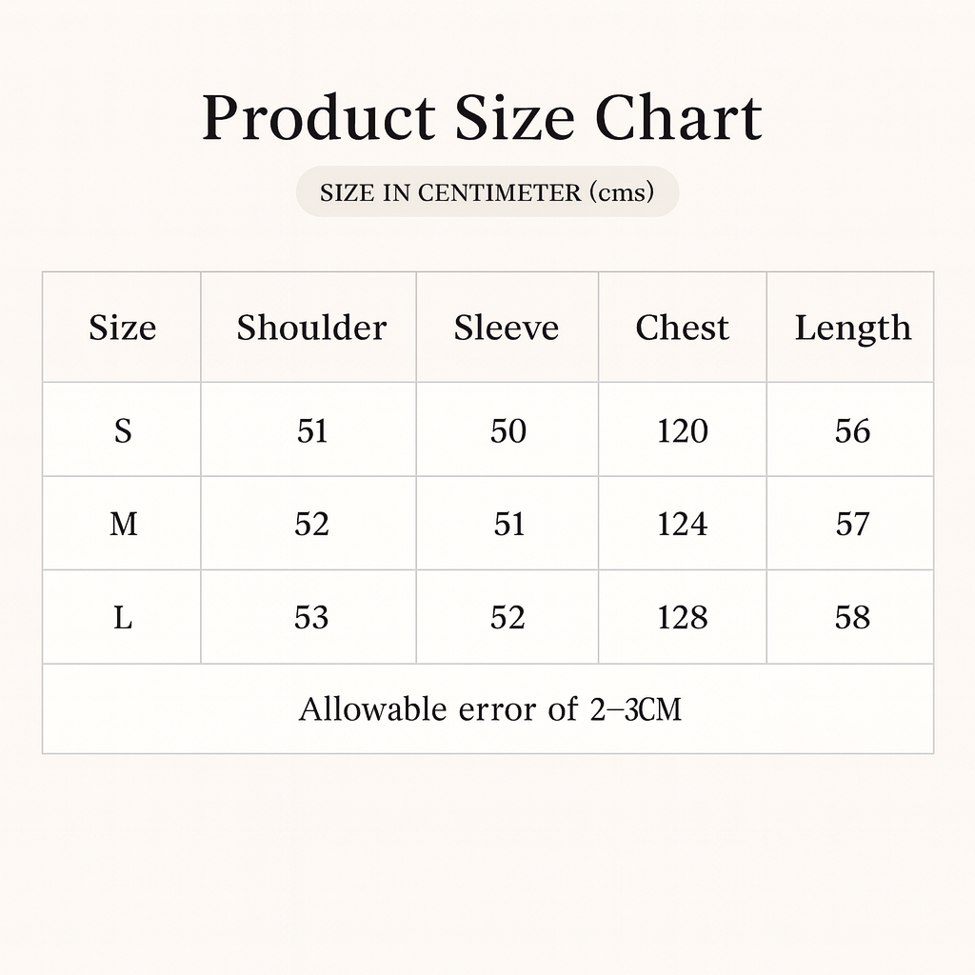This screenshot has height=975, width=975.
Task: Select the S size row label
Action: [x=123, y=431]
